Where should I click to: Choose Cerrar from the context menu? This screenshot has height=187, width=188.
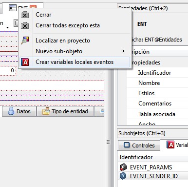point(75,15)
